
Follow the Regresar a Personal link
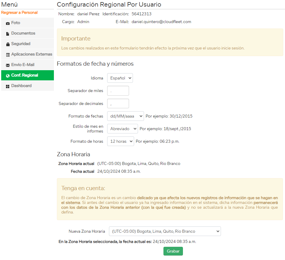(19, 13)
